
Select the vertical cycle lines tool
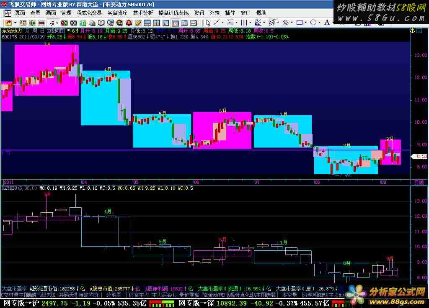[244, 23]
